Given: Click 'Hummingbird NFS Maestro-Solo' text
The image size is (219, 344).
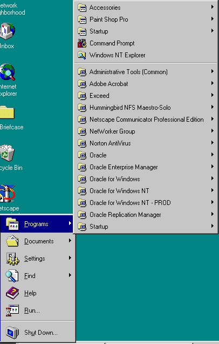Looking at the screenshot, I should (130, 108).
